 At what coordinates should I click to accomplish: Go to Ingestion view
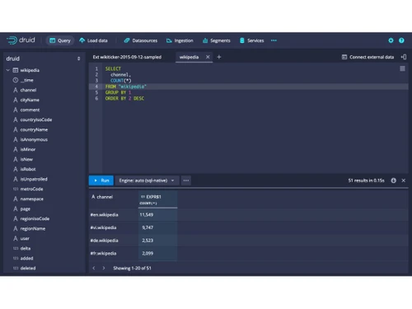coord(180,40)
